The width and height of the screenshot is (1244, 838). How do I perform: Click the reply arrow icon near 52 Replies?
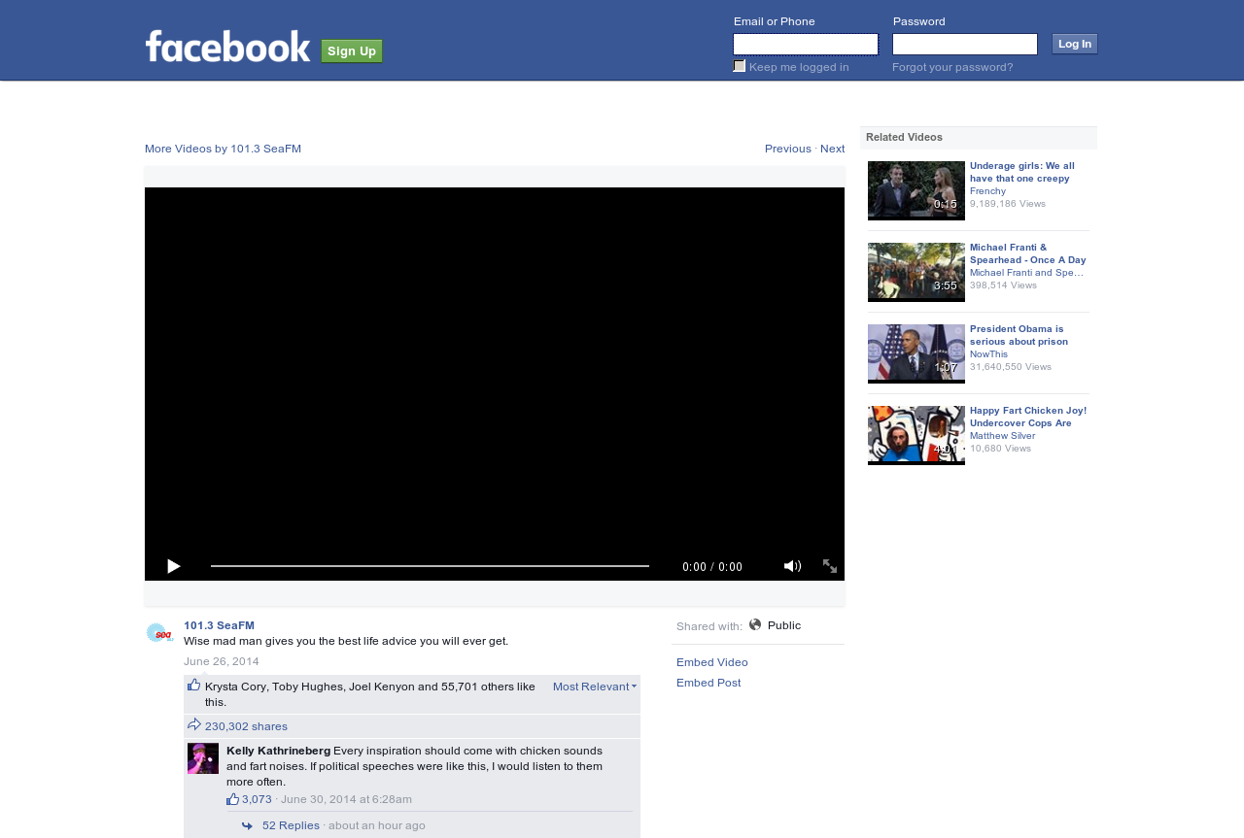click(247, 825)
